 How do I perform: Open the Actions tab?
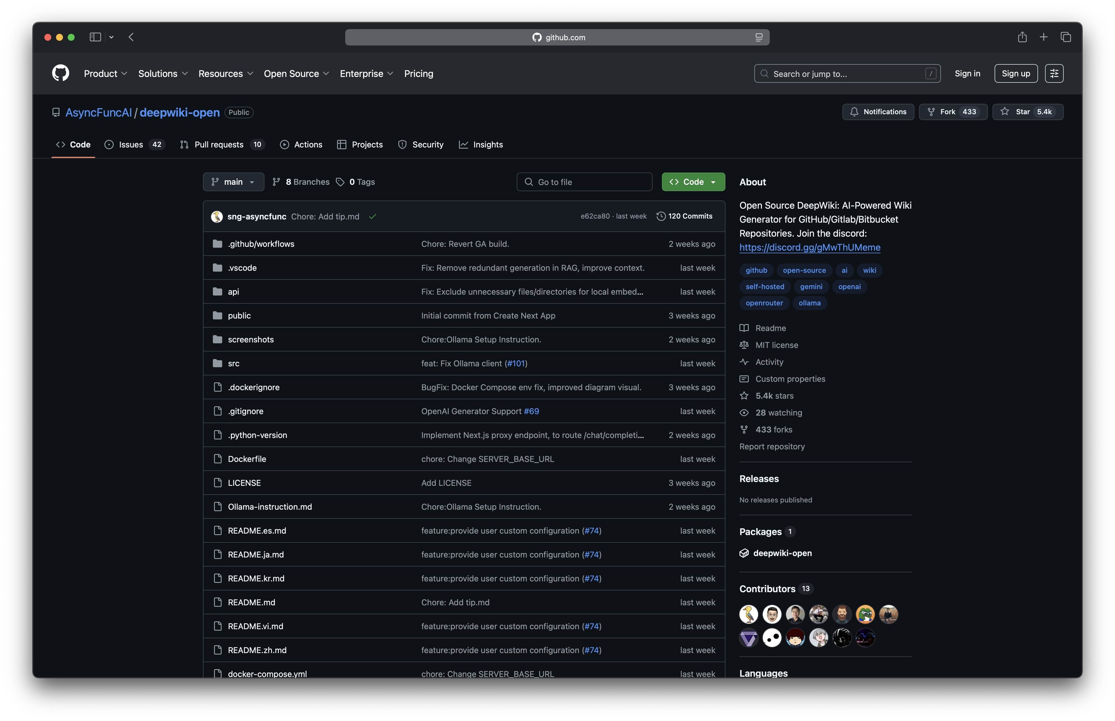[x=301, y=145]
